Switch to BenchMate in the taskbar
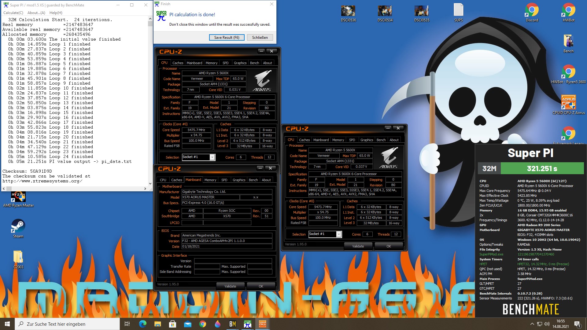Screen dimensions: 587x330 coord(232,324)
